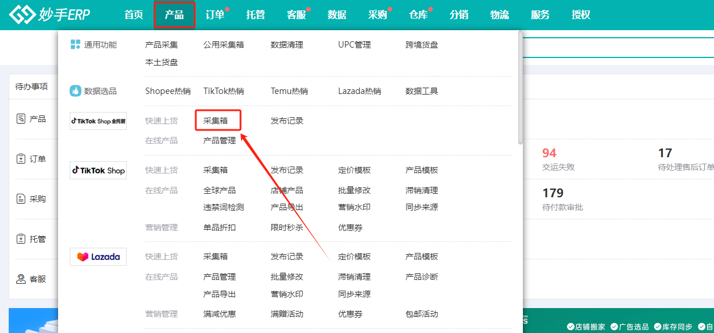Click the 94 交运失败 count
The image size is (714, 333).
click(550, 153)
